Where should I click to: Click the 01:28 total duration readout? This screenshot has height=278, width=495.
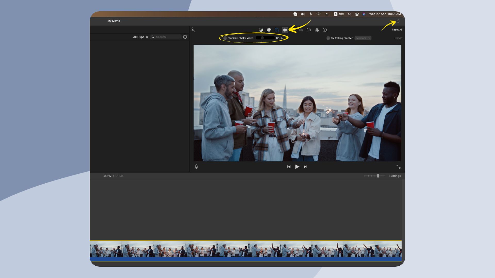click(x=119, y=176)
